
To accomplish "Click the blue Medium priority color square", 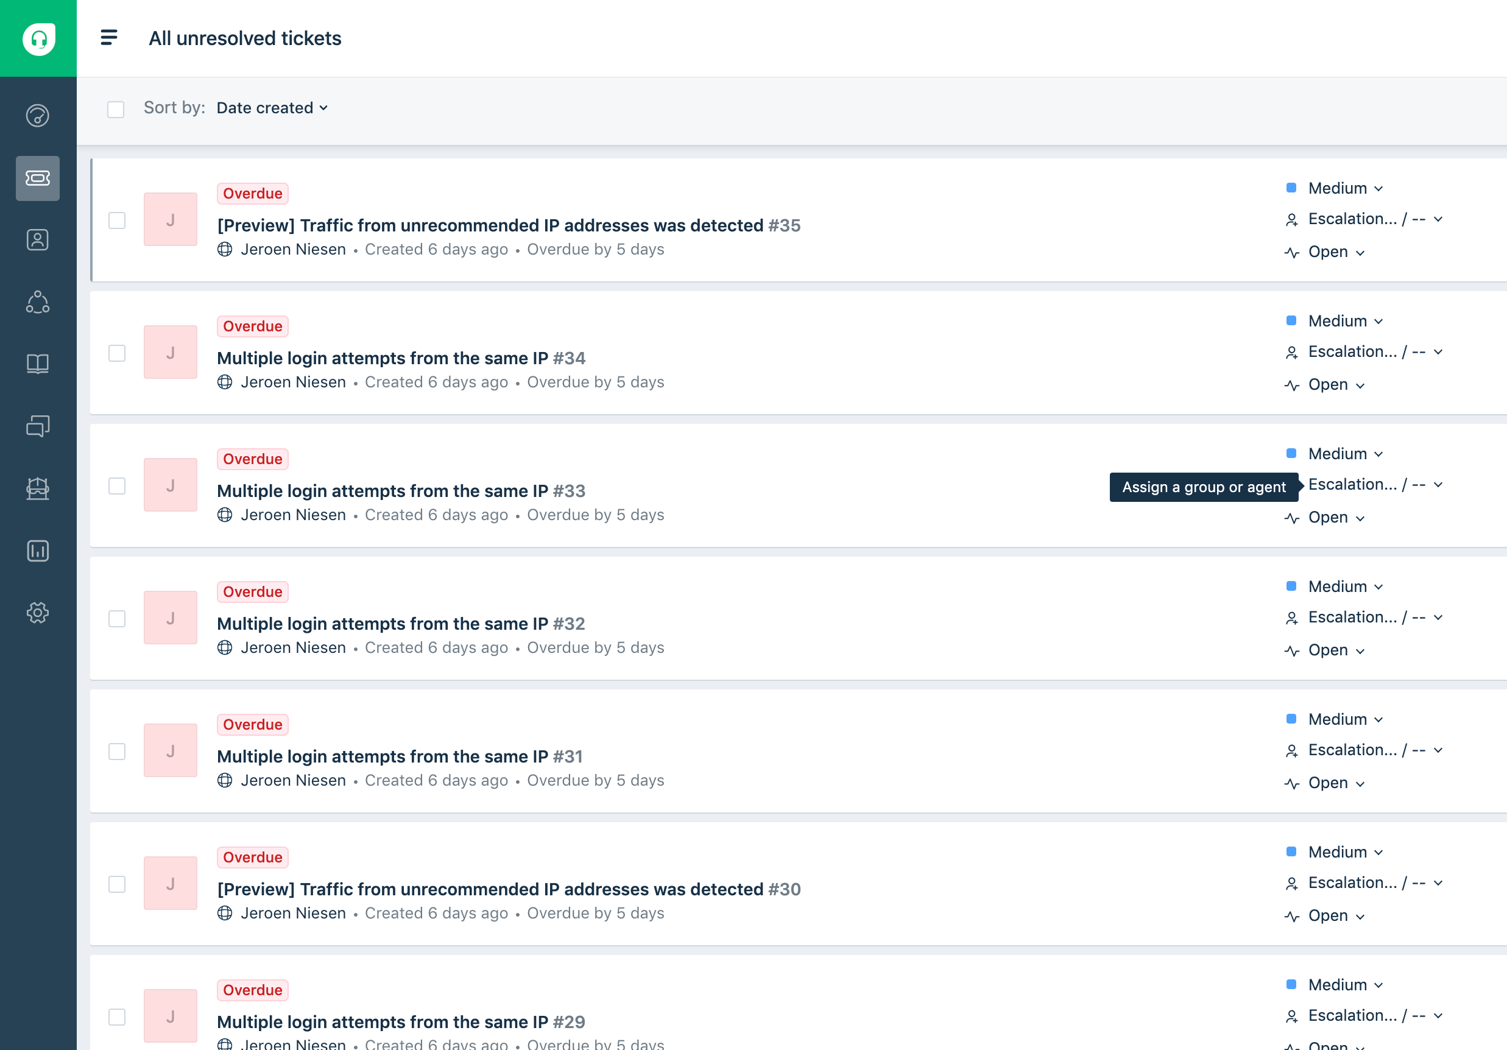I will coord(1291,188).
